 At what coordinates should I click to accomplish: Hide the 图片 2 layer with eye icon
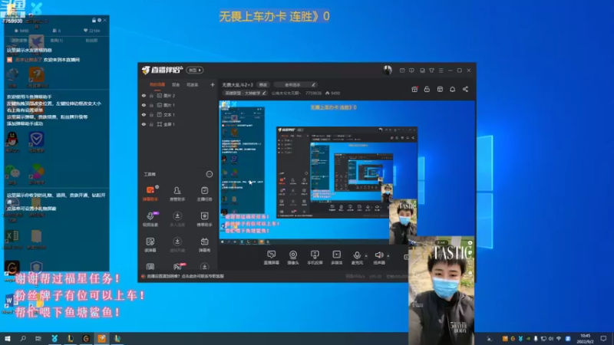click(144, 95)
